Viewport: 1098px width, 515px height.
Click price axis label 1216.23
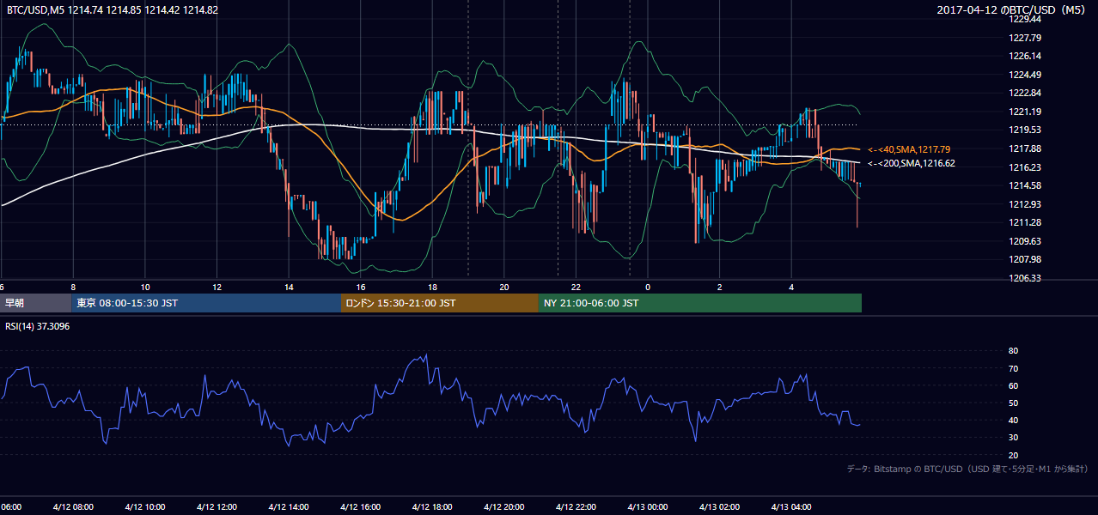(1026, 167)
